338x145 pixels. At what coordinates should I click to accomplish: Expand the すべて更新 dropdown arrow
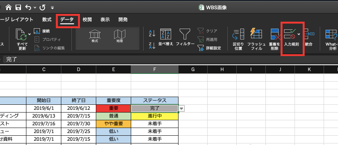29,34
